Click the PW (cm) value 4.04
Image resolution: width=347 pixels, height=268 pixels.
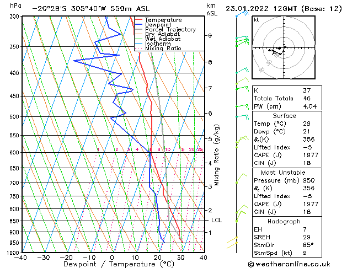[310, 106]
